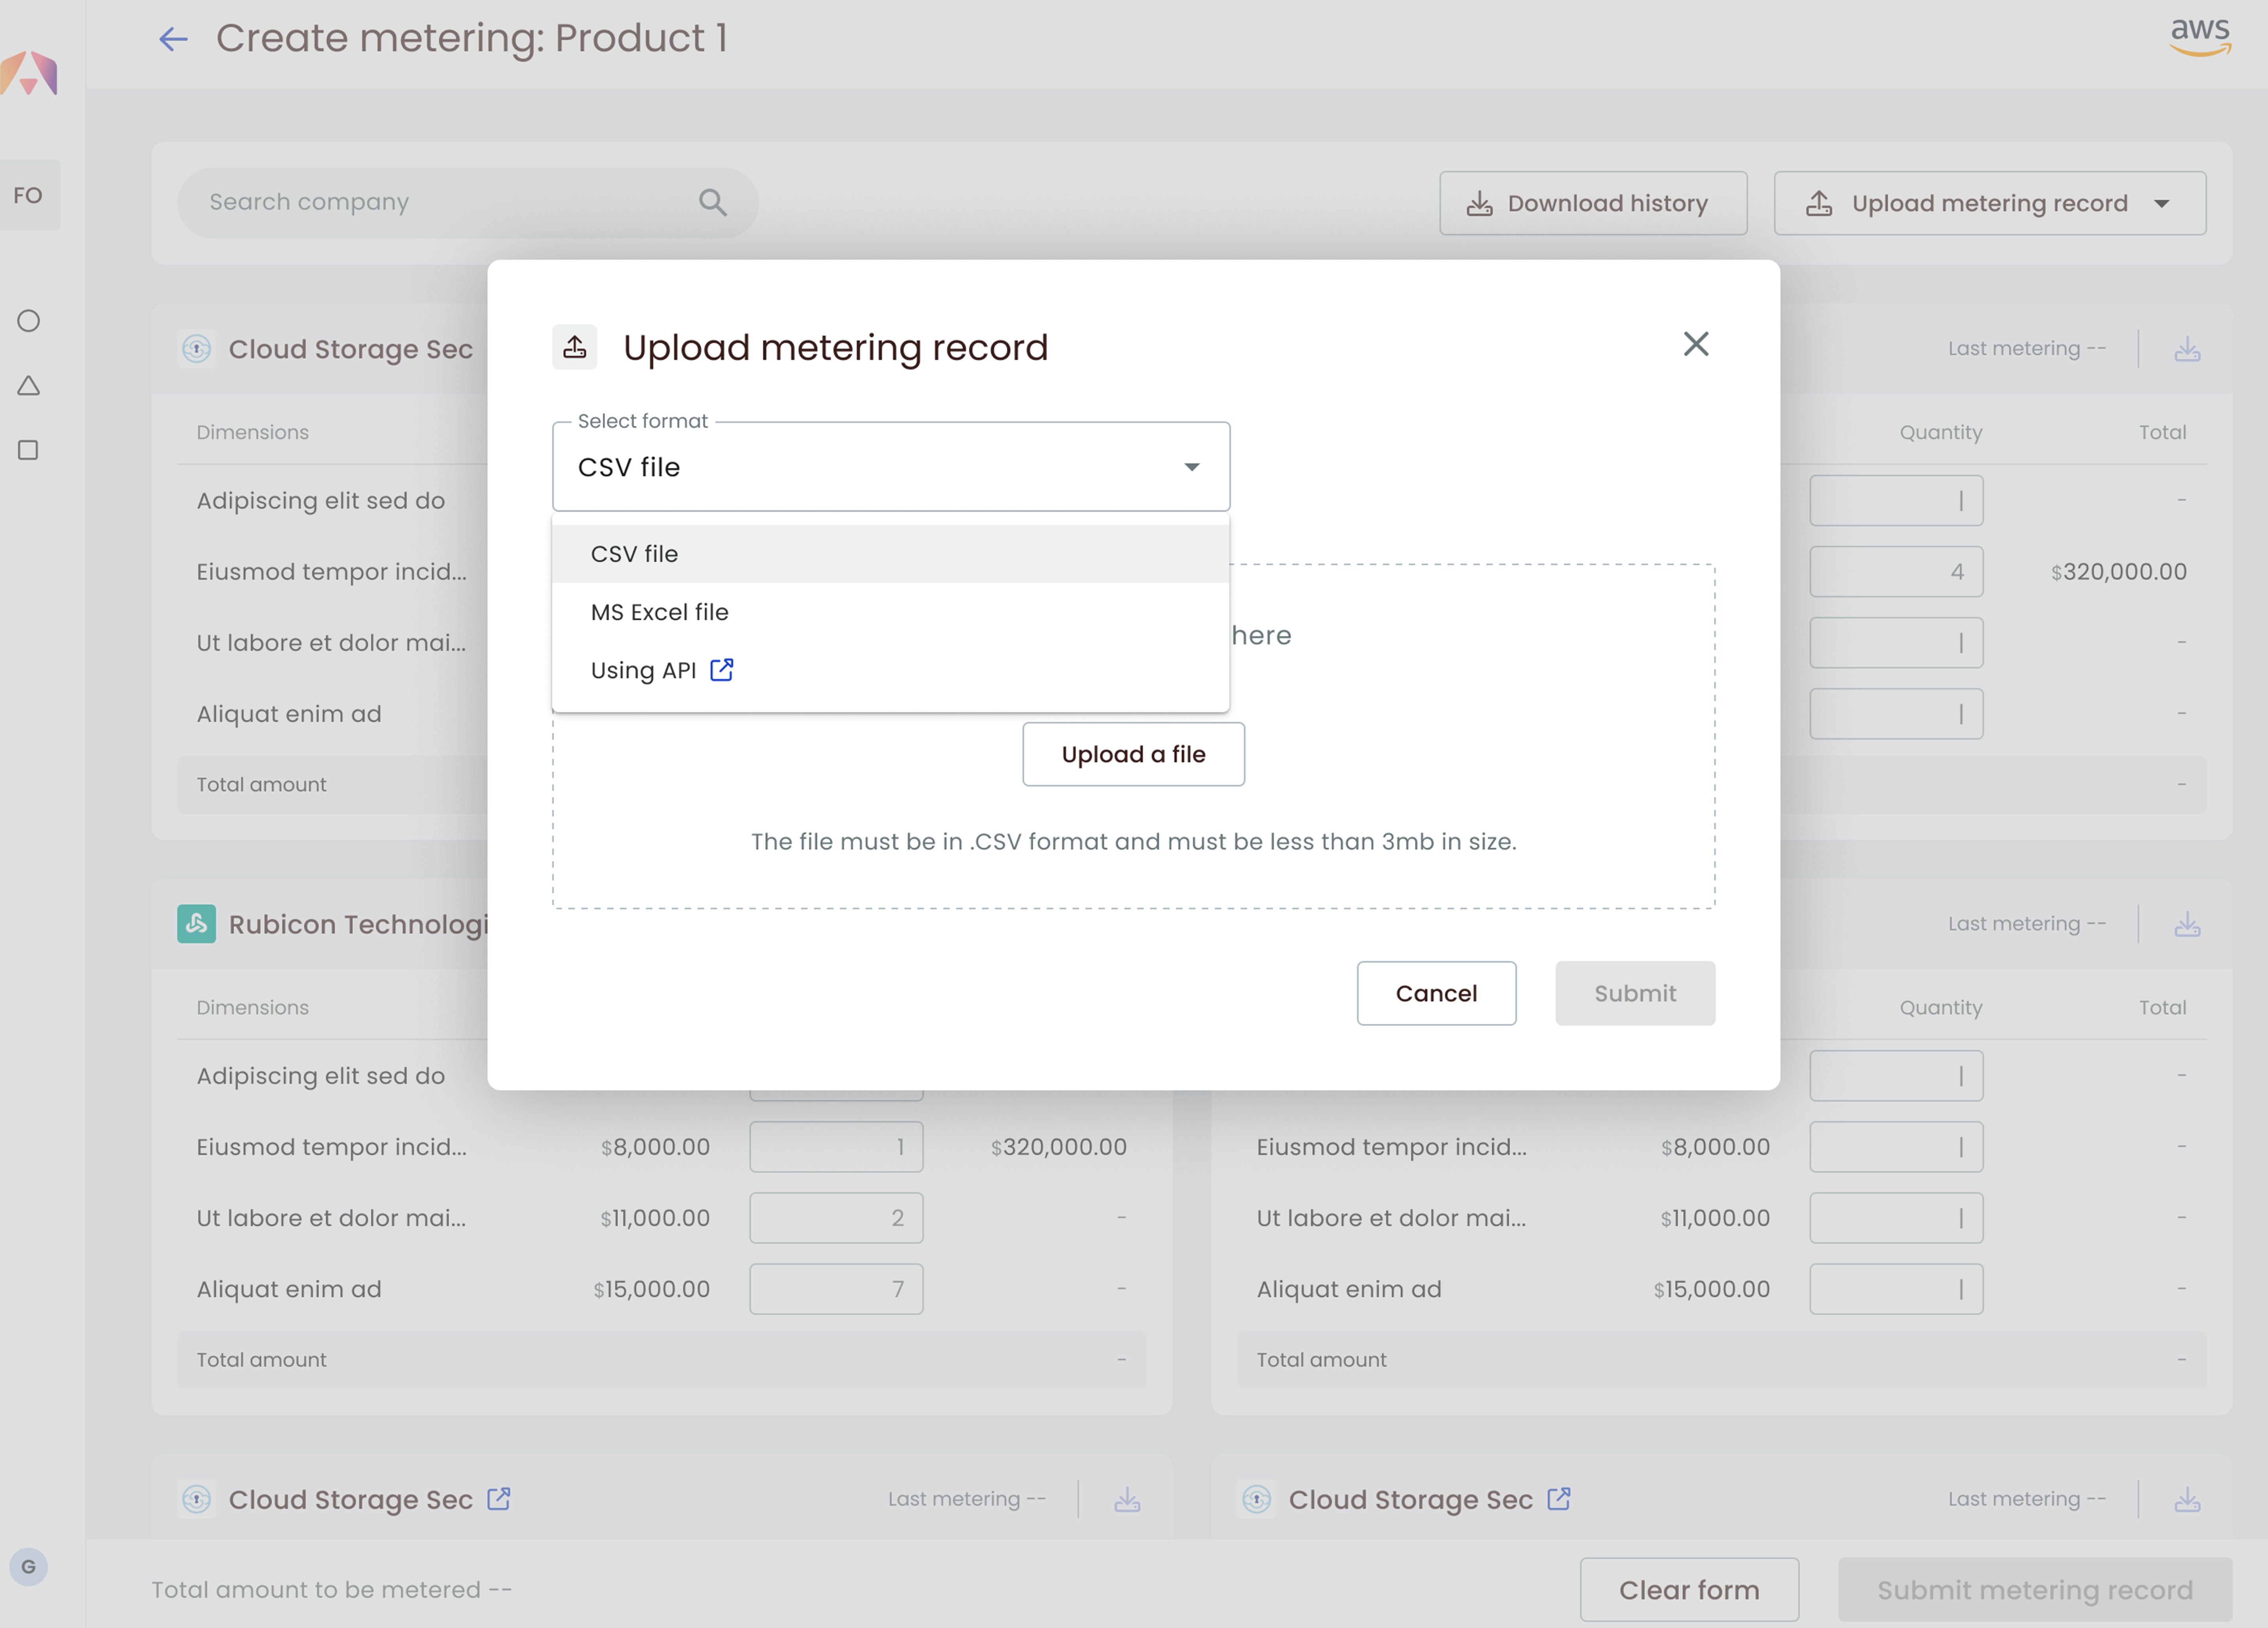Image resolution: width=2268 pixels, height=1628 pixels.
Task: Open the Upload metering record dropdown arrow
Action: [2162, 203]
